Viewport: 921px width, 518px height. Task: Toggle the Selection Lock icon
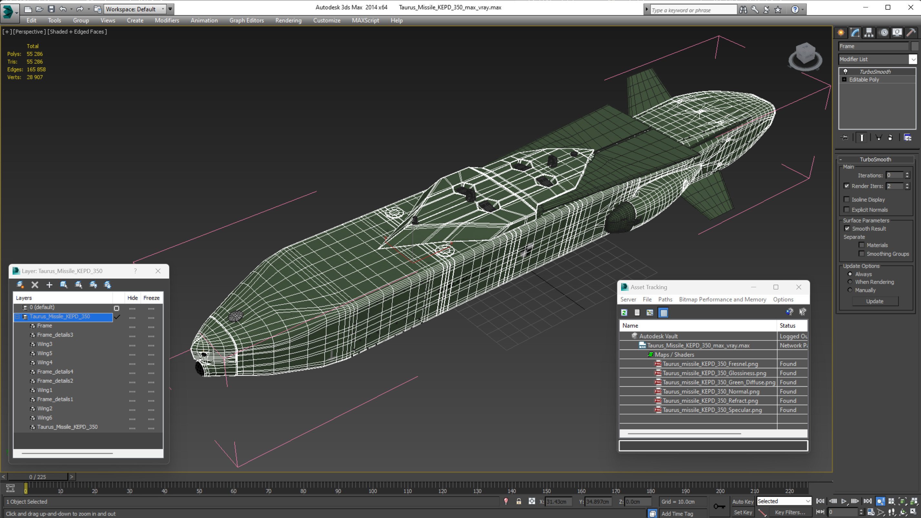(x=519, y=502)
